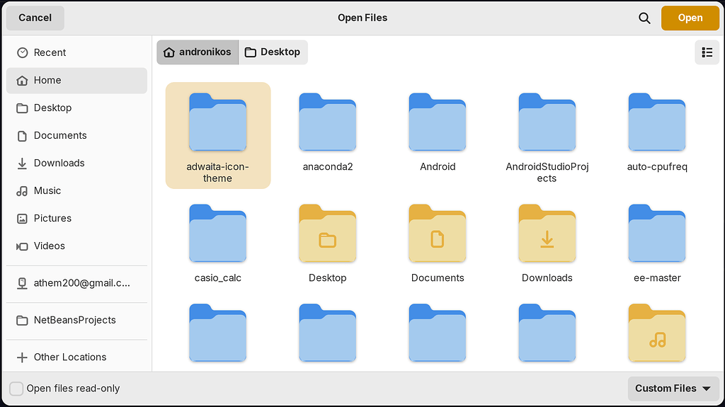Viewport: 725px width, 407px height.
Task: Open Music in the sidebar
Action: [x=76, y=191]
